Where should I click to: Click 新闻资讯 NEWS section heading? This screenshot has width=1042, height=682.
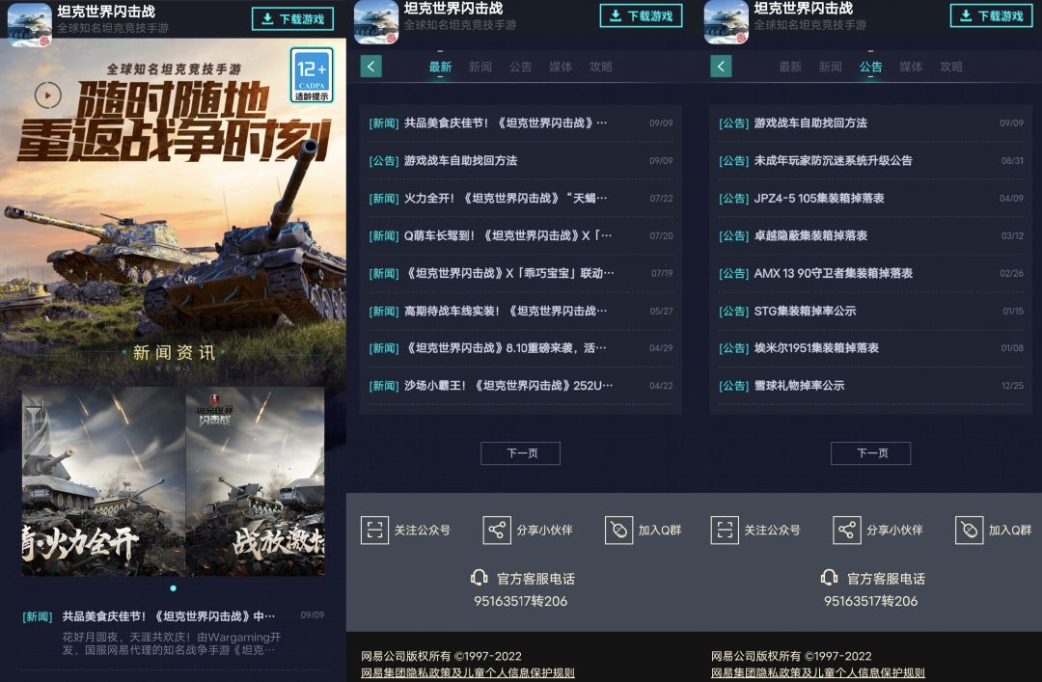tap(174, 353)
